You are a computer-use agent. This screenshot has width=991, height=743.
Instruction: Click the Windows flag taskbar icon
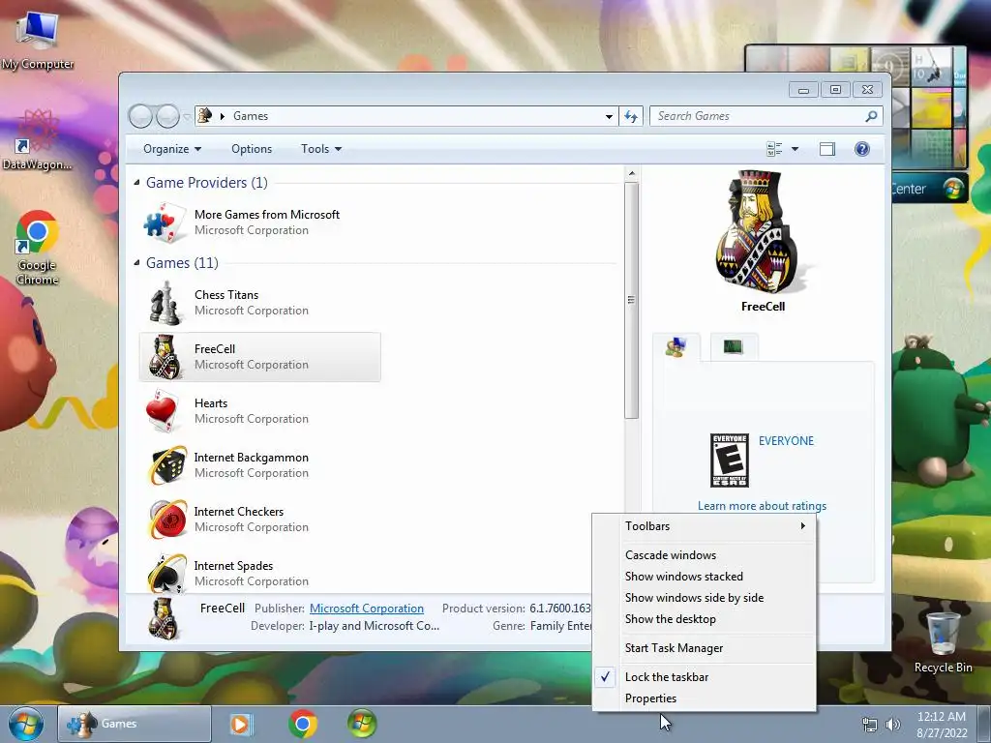[362, 724]
